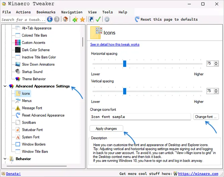Select the Dark Color Scheme icon

coord(18,50)
